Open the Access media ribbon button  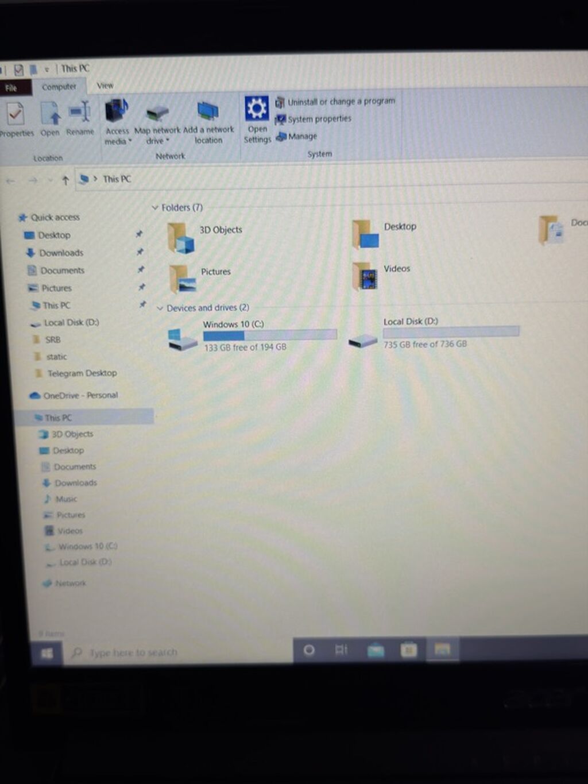(x=118, y=122)
